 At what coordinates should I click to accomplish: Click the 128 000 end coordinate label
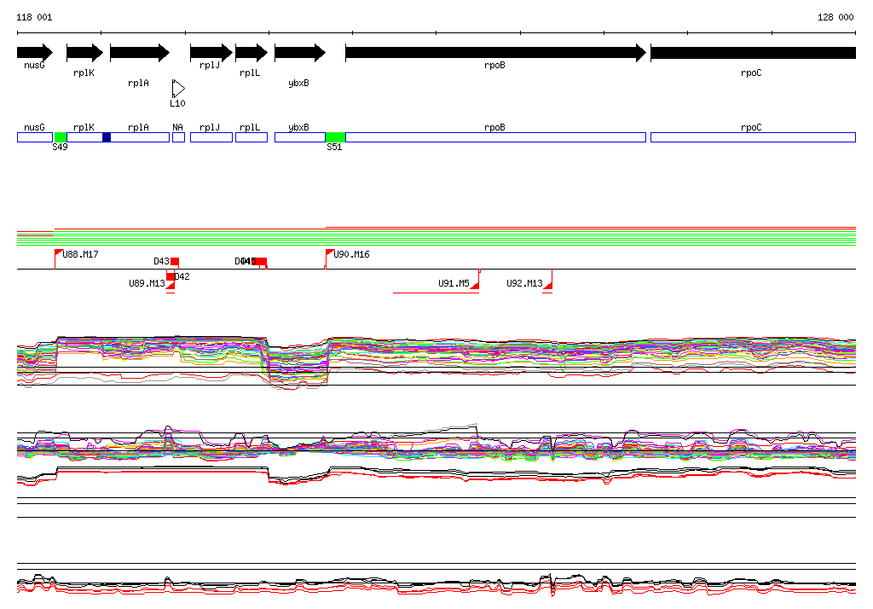pos(835,17)
